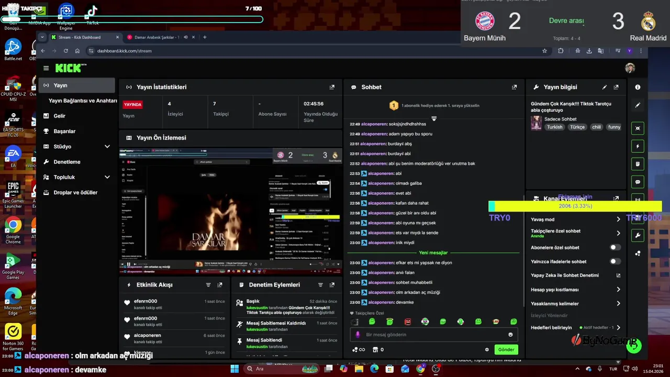Open the Battle.net desktop shortcut
The height and width of the screenshot is (377, 670).
click(13, 50)
